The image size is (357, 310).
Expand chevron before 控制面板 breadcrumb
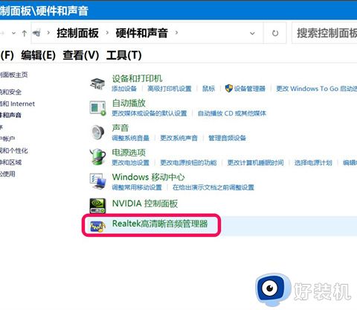click(48, 33)
